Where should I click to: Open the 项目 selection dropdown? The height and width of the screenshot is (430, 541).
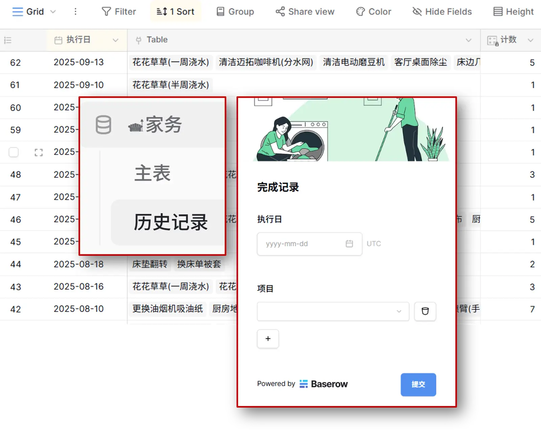click(x=333, y=312)
